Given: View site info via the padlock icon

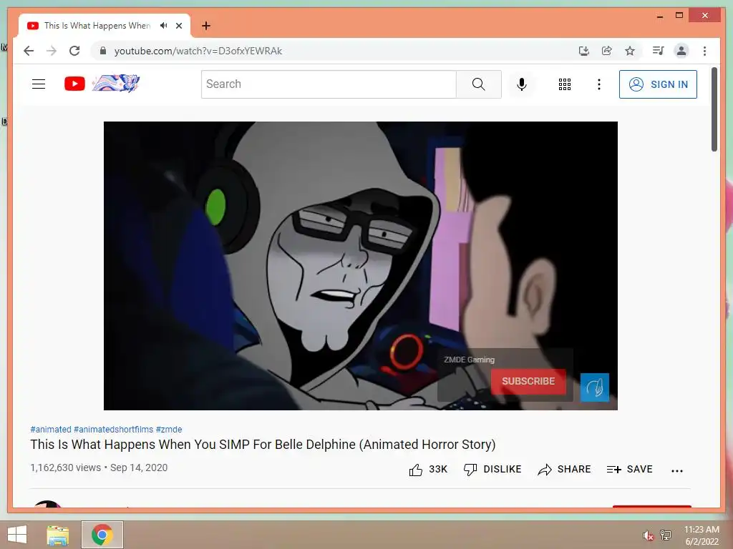Looking at the screenshot, I should [x=103, y=51].
